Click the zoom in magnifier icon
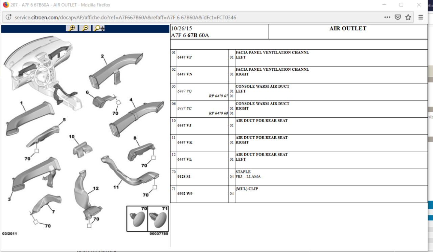This screenshot has height=252, width=433. (72, 28)
